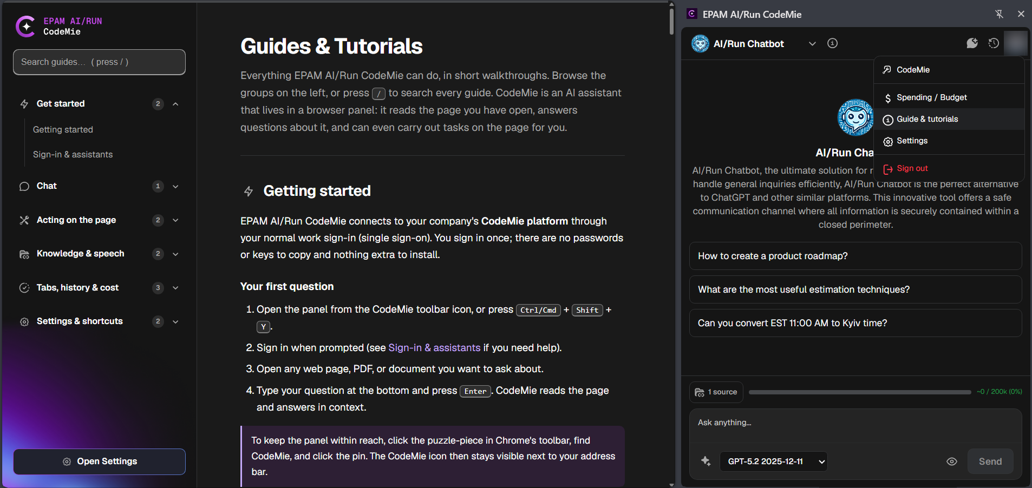Click the ~0 / 200k (0%) token counter
The height and width of the screenshot is (488, 1032).
999,392
